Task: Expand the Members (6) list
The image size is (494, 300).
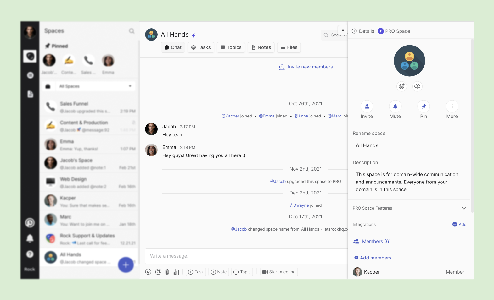Action: point(376,241)
